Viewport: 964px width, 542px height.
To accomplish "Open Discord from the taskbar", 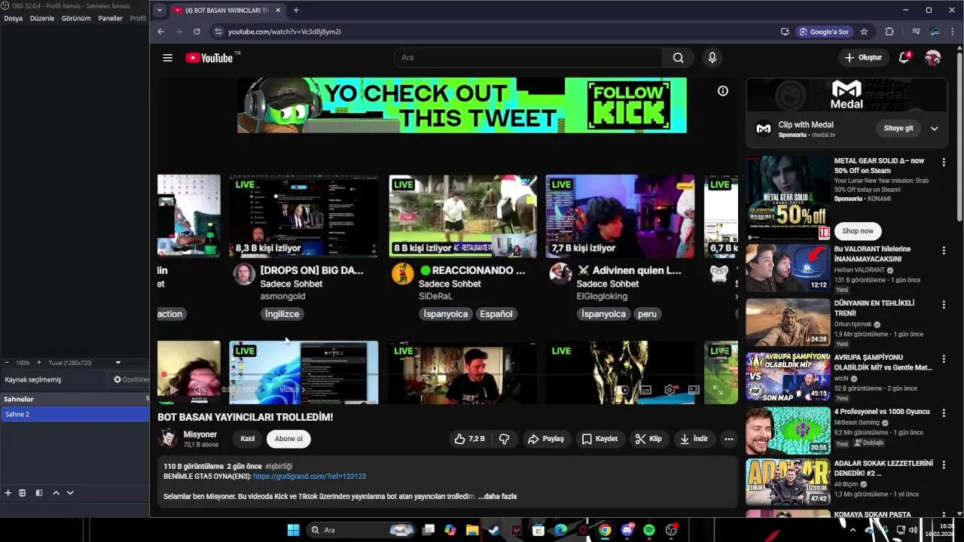I will coord(627,530).
